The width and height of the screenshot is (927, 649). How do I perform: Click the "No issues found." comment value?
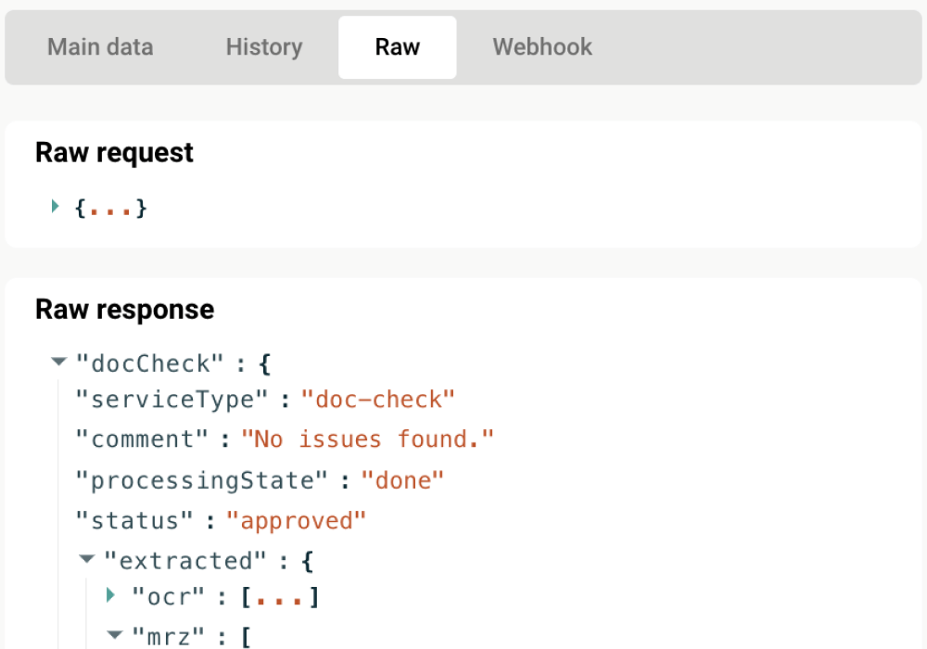tap(367, 439)
